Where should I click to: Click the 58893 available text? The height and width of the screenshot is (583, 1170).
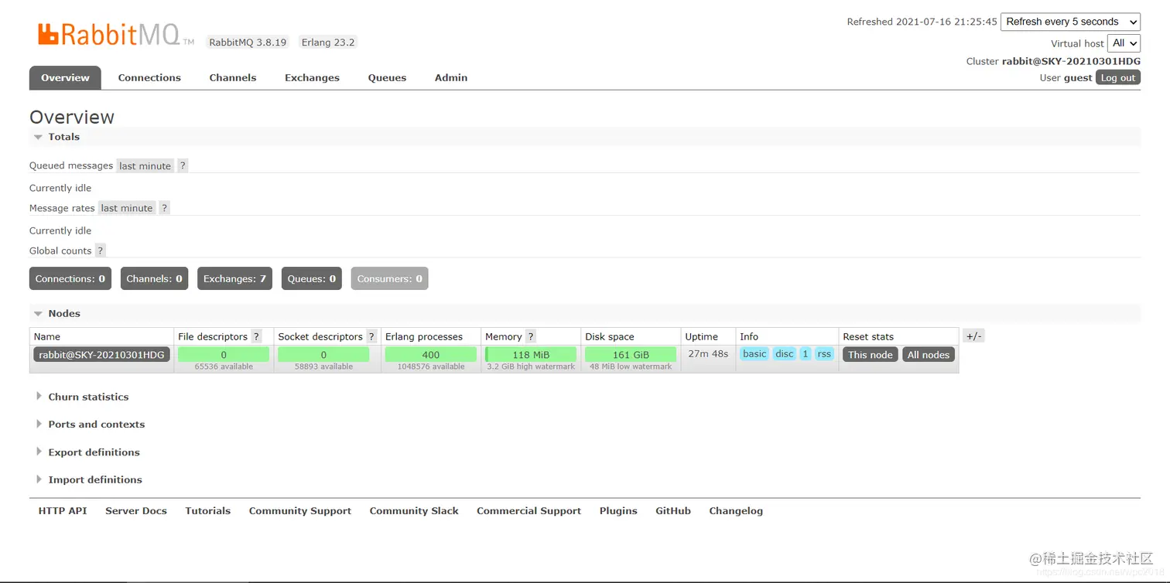click(x=323, y=367)
